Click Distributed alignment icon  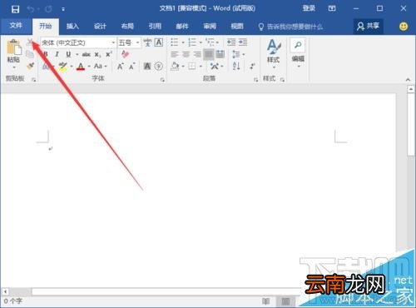coord(220,54)
